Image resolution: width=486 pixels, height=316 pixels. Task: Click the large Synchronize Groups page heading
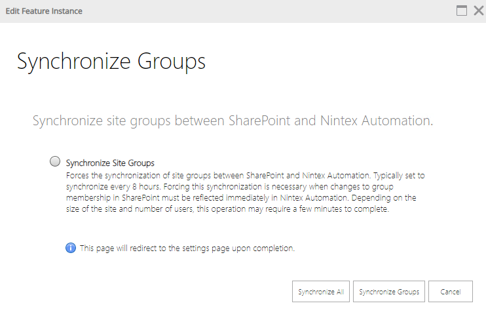pos(111,61)
